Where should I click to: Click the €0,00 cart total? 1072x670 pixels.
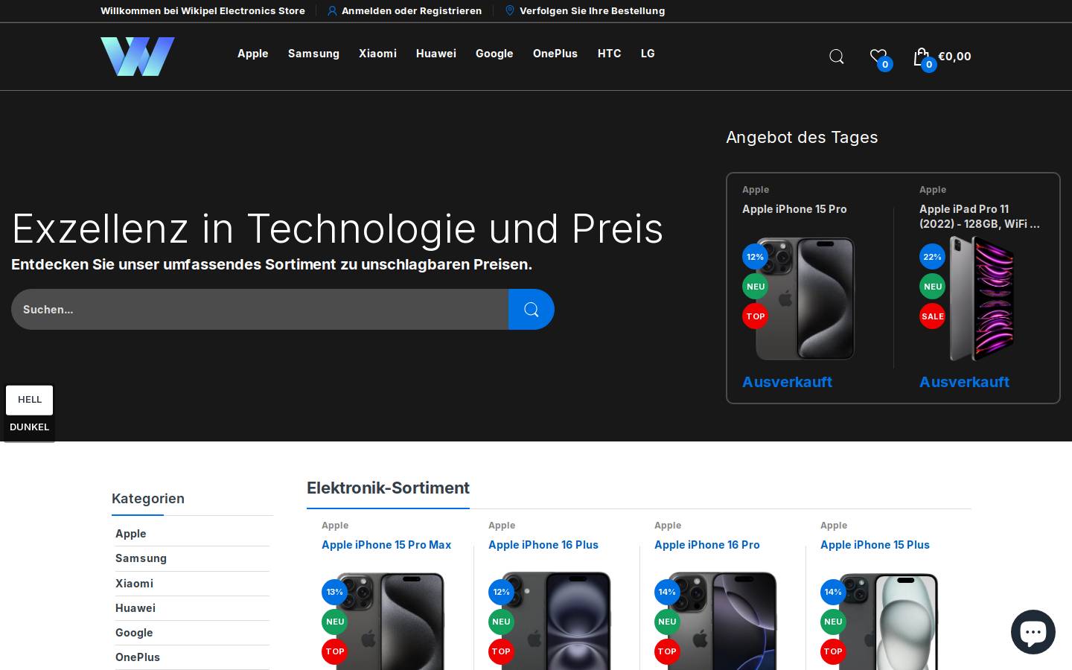(954, 57)
